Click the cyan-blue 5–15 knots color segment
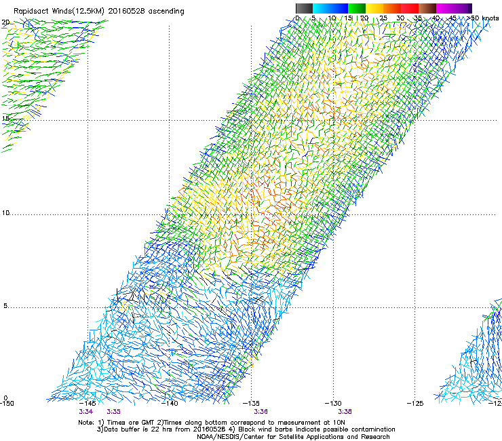 click(330, 8)
